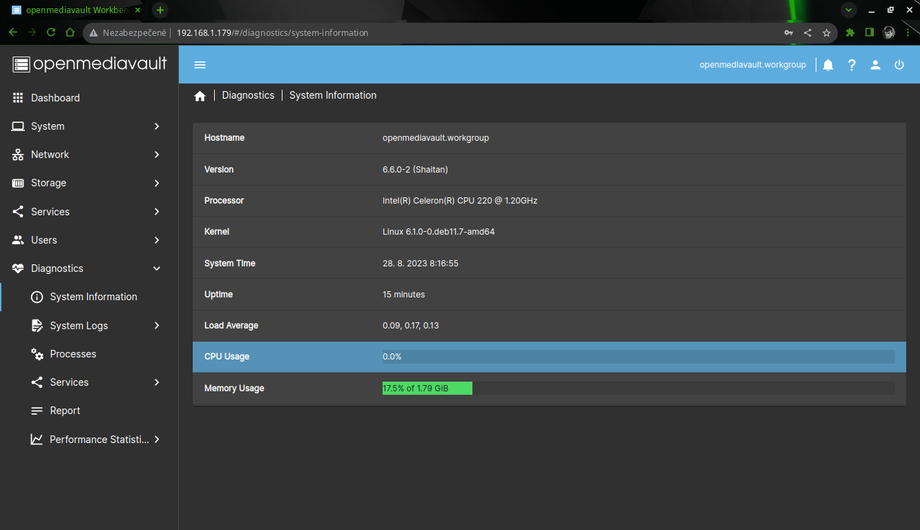Click the address bar share icon
The height and width of the screenshot is (530, 920).
[x=807, y=32]
